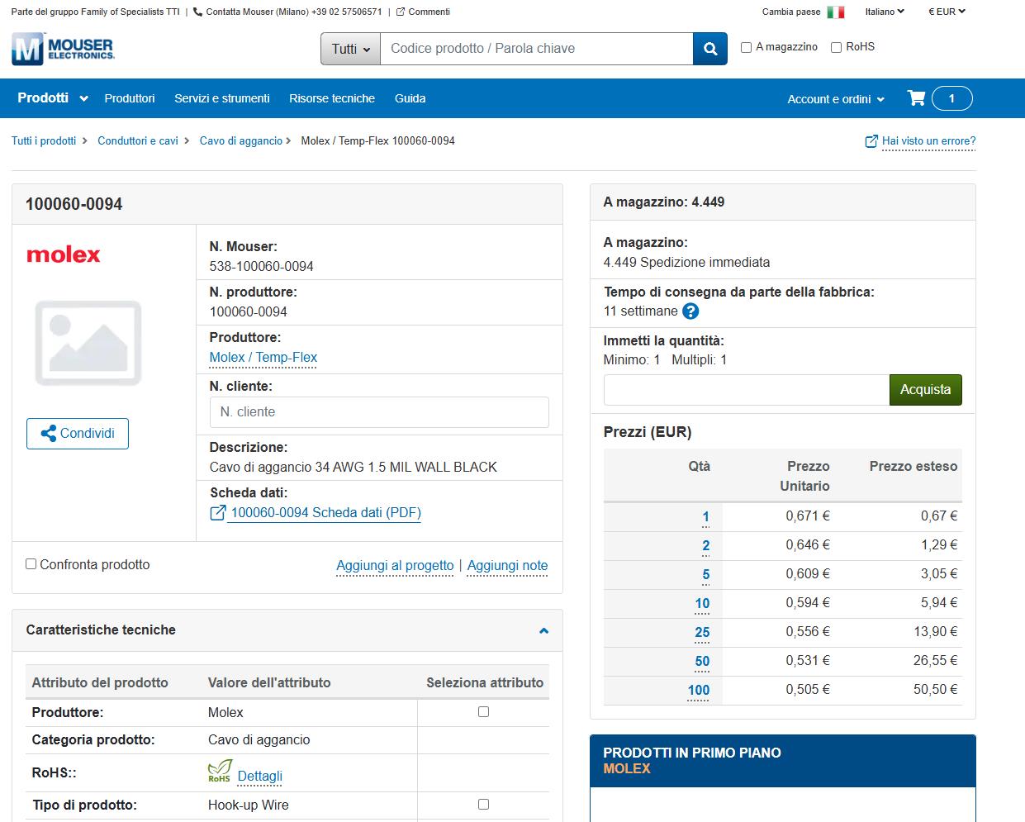Open the Produttori menu item
The width and height of the screenshot is (1025, 822).
tap(130, 98)
